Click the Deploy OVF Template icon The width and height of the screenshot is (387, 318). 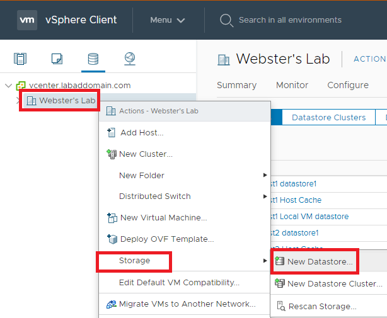(112, 239)
